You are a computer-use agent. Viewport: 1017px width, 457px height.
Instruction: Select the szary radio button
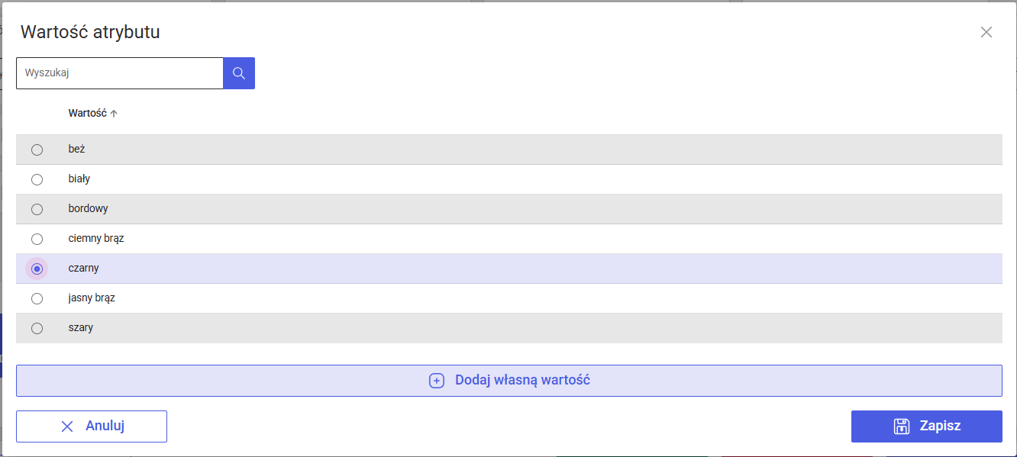tap(37, 329)
